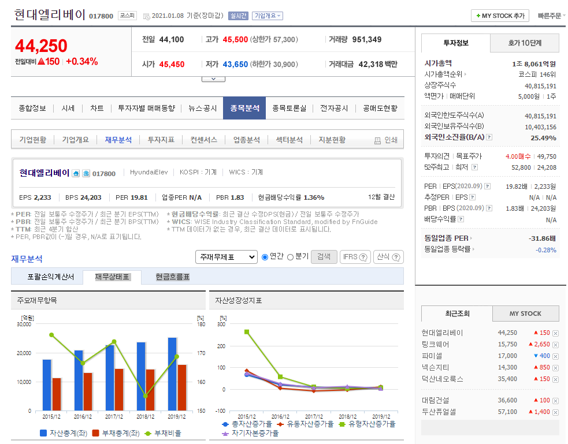Screen dimensions: 568x444
Task: Switch to the 종합정보 tab
Action: coord(32,108)
